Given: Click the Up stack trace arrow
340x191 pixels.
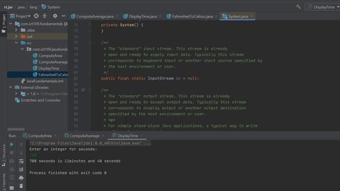Looking at the screenshot, I should [x=21, y=144].
